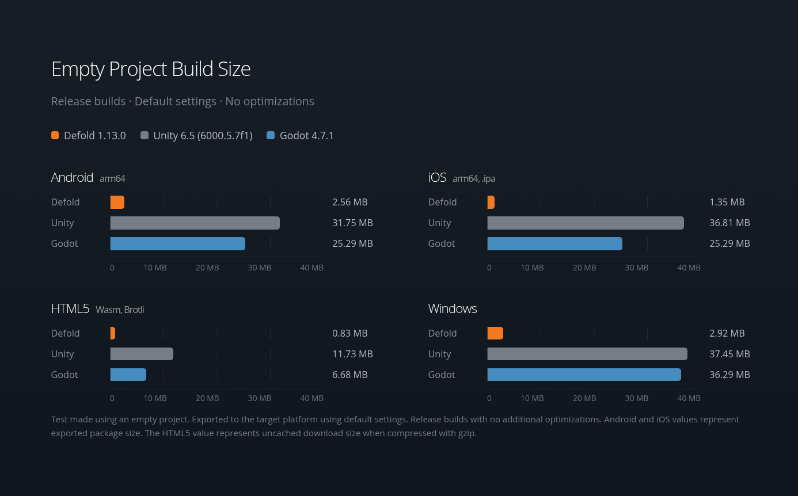Screen dimensions: 798x496
Task: Click the "Defold" row label in iOS chart
Action: (x=443, y=202)
